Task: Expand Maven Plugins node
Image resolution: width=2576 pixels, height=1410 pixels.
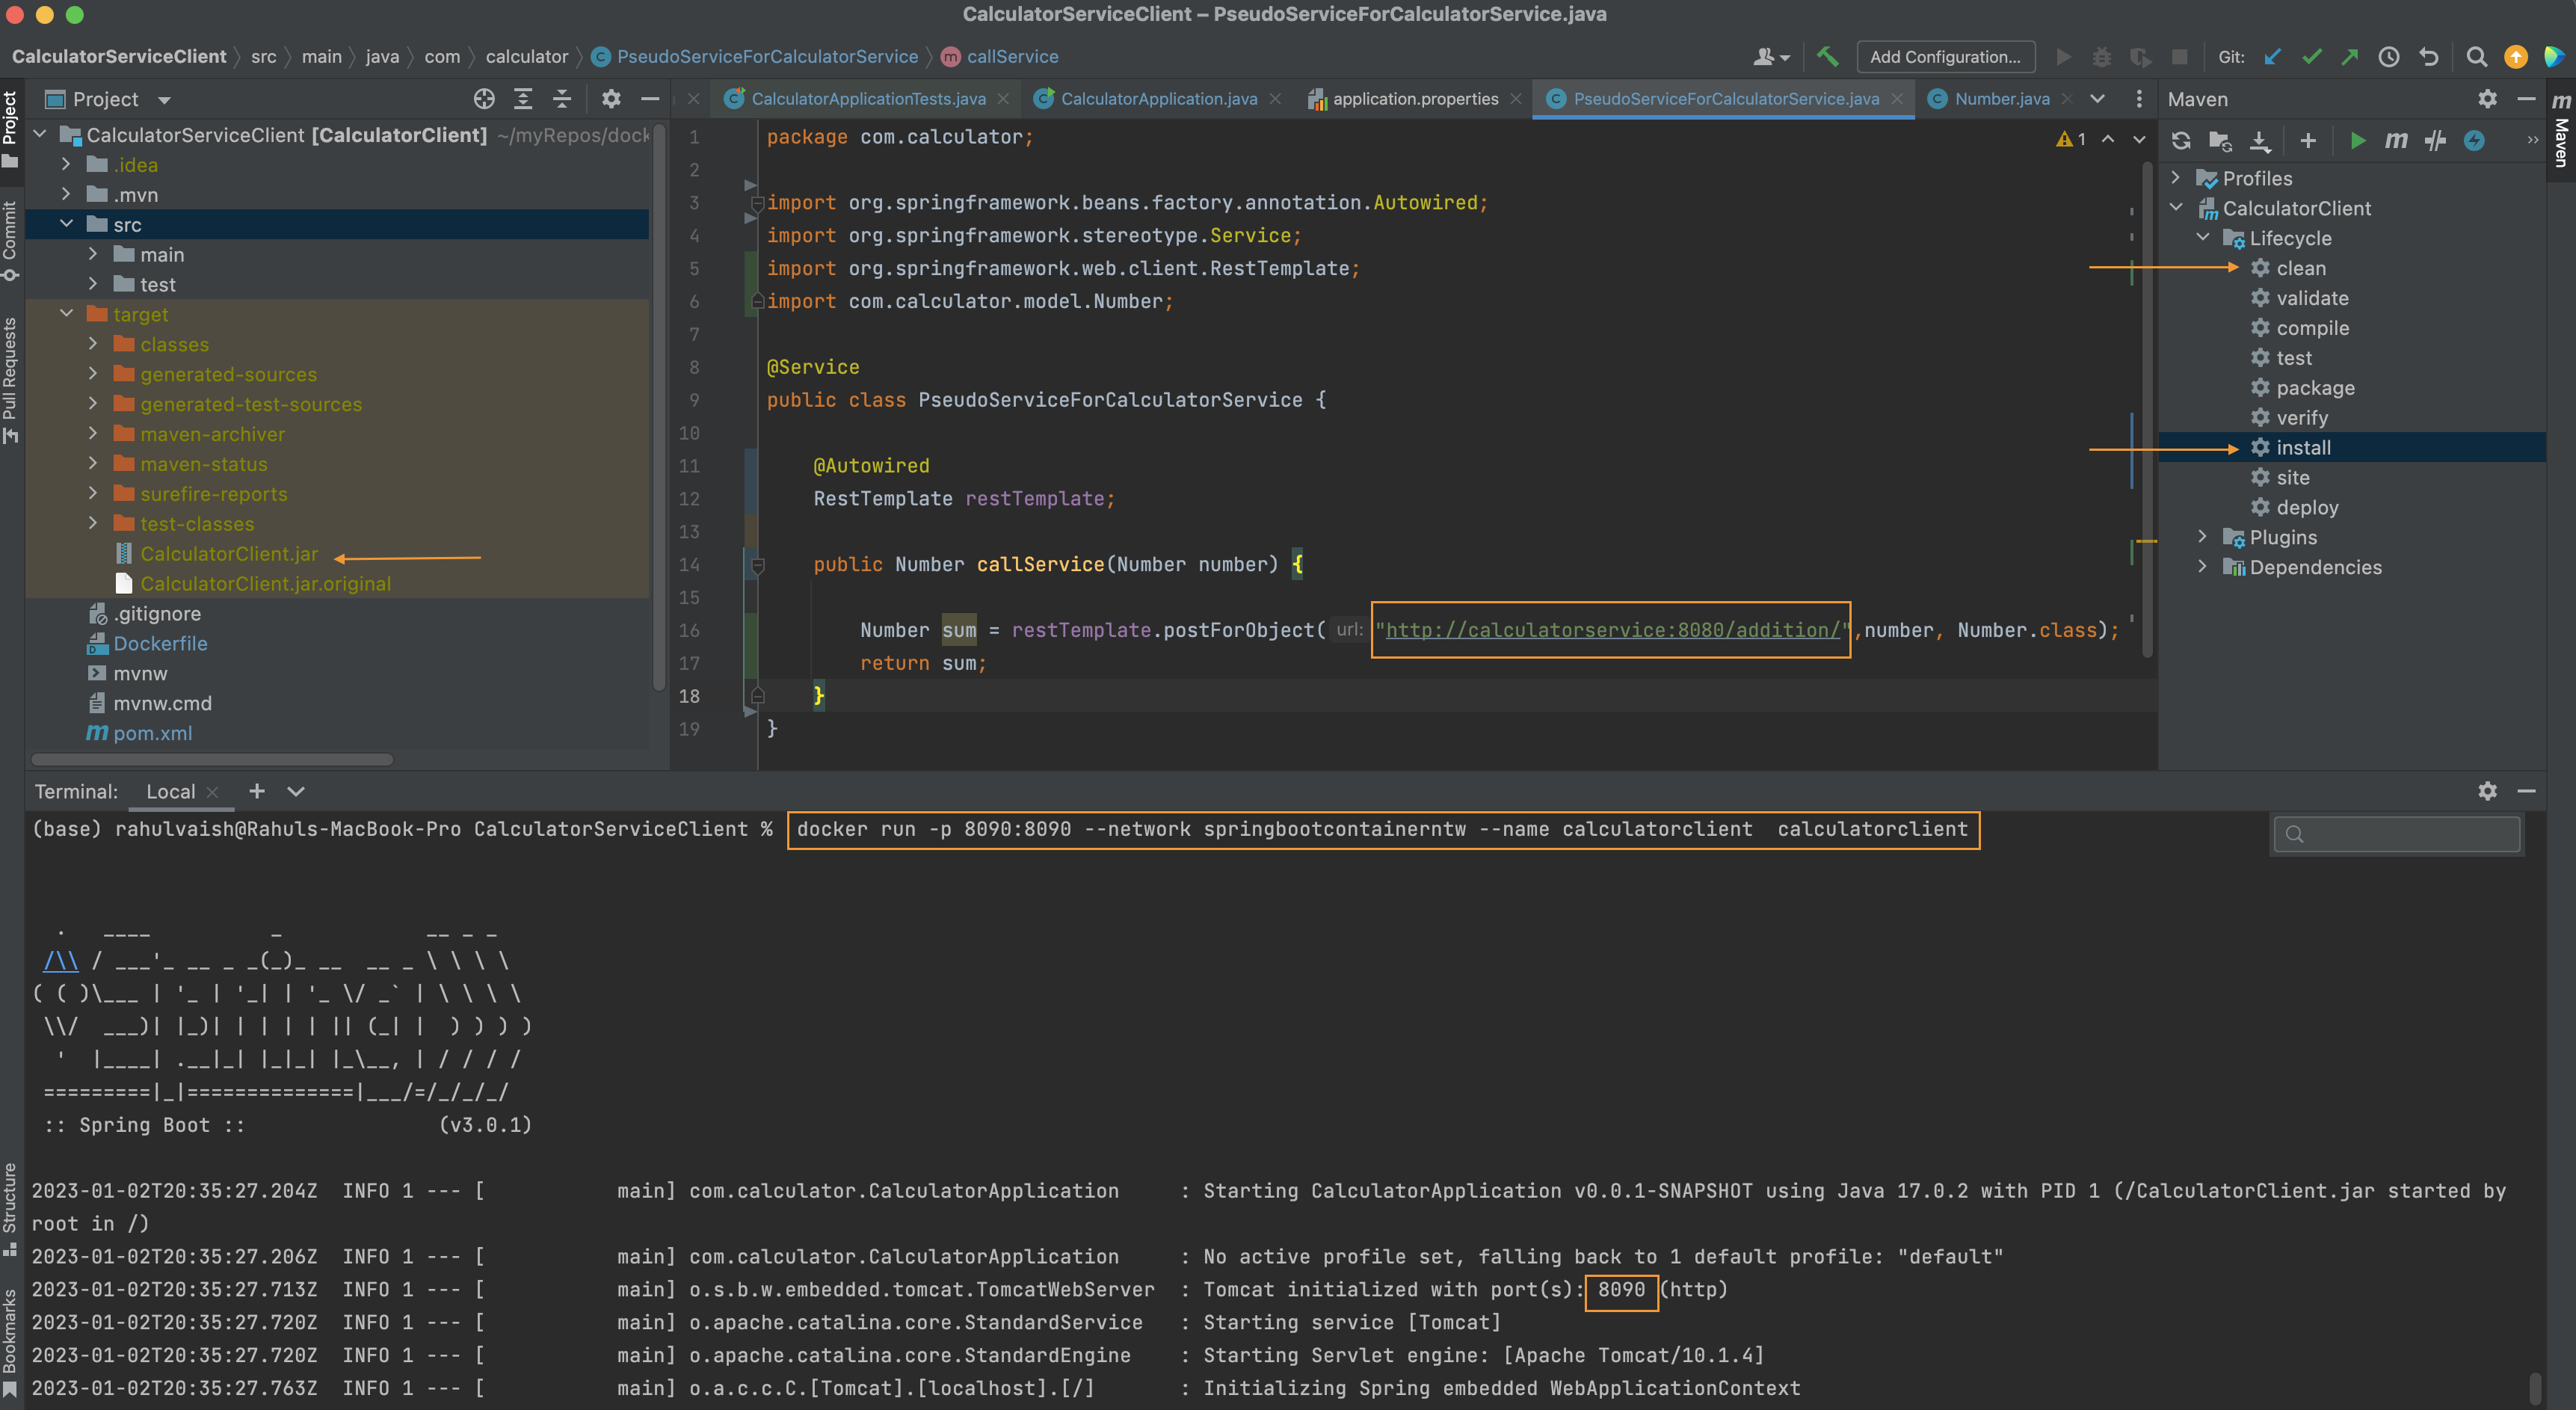Action: pyautogui.click(x=2203, y=537)
